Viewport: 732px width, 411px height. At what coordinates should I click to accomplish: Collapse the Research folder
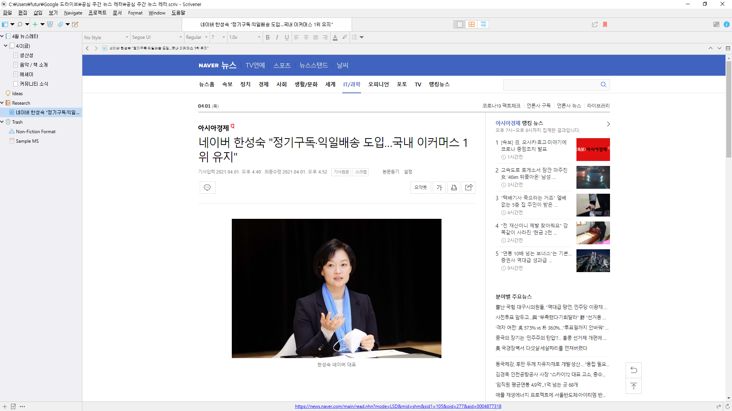pos(2,103)
